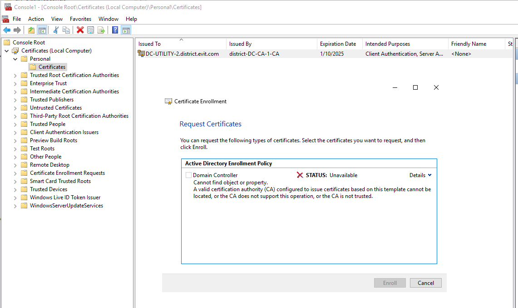The width and height of the screenshot is (518, 308).
Task: Click the red Delete X toolbar icon
Action: 80,30
